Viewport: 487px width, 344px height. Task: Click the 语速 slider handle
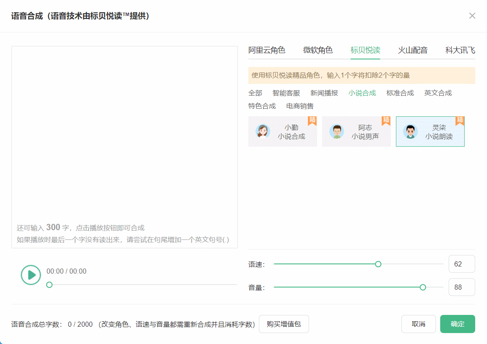pos(378,264)
